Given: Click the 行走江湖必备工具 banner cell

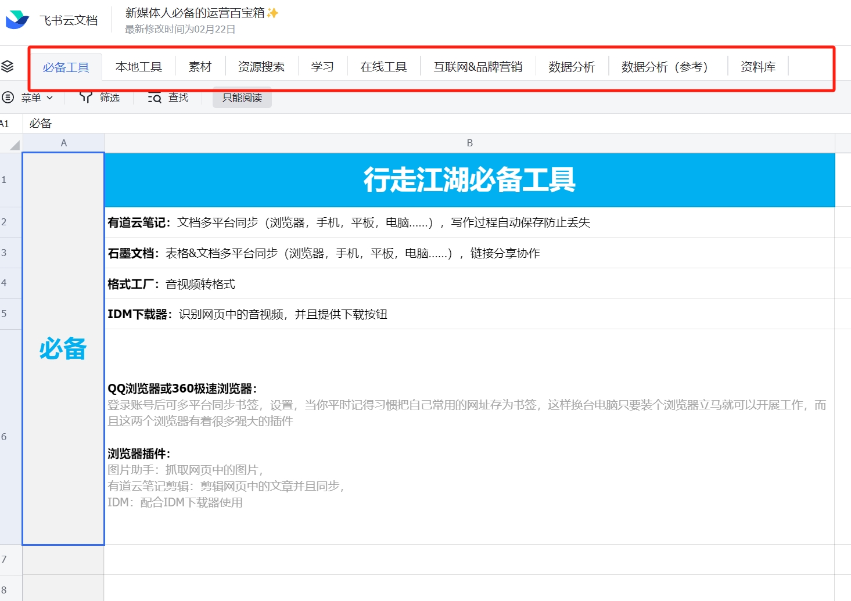Looking at the screenshot, I should 469,179.
